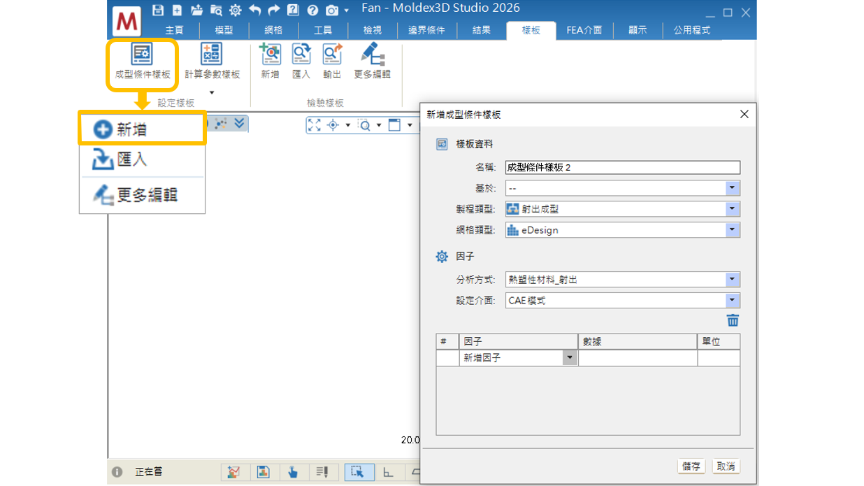
Task: Select the 樣板 ribbon tab
Action: (x=531, y=30)
